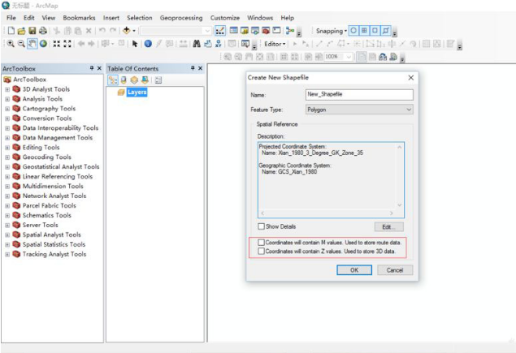Enable Point Snapping icon
Viewport: 516px width, 353px height.
coord(353,31)
